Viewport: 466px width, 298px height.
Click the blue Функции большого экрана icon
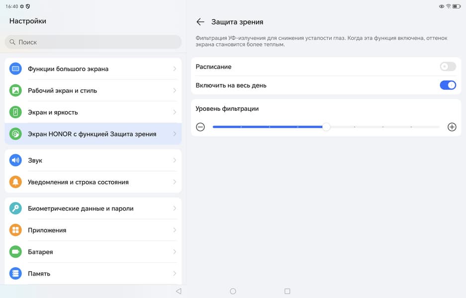(x=15, y=69)
